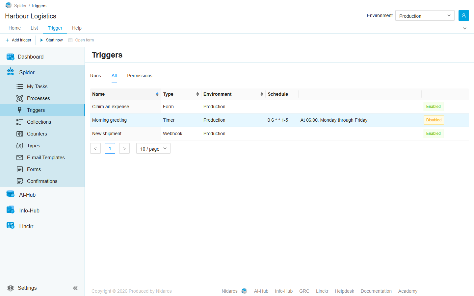Viewport: 474px width, 296px height.
Task: Click the play icon of Start now
Action: pos(42,40)
